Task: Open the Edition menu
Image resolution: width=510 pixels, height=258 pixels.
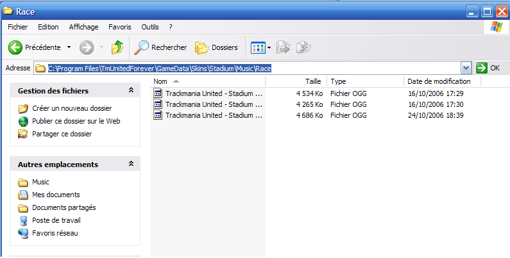Action: click(x=49, y=27)
